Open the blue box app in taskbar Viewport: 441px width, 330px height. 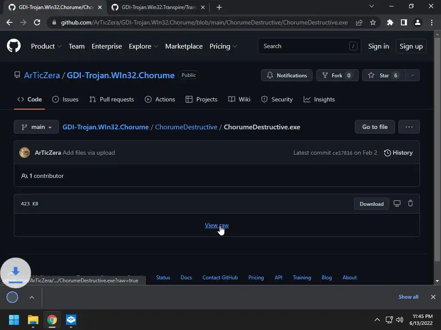[x=71, y=320]
